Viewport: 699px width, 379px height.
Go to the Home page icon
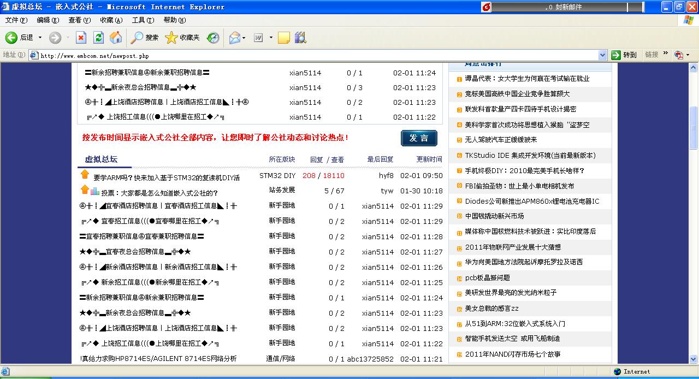coord(116,38)
